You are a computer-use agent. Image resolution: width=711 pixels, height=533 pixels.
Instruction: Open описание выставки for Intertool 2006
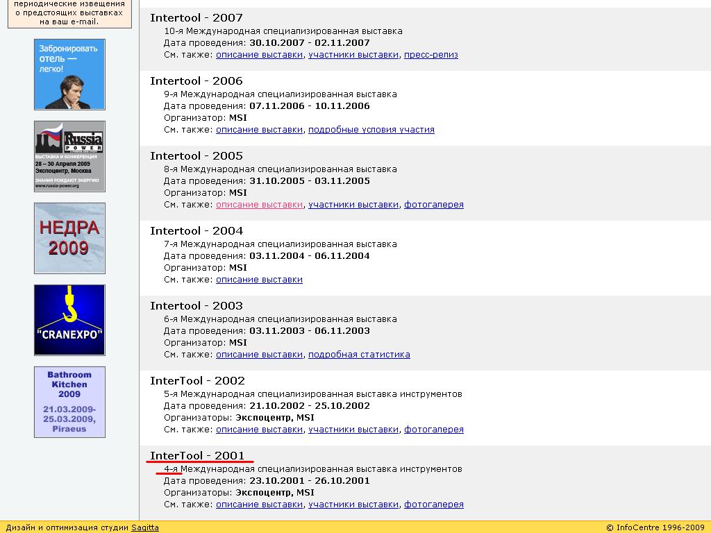click(x=260, y=130)
